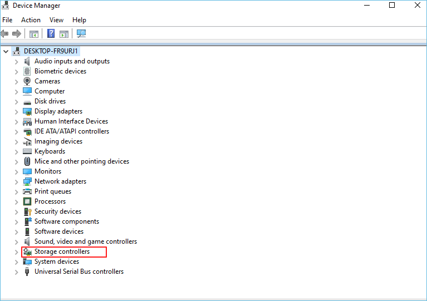Click the Network adapters icon
The image size is (427, 301).
(27, 181)
